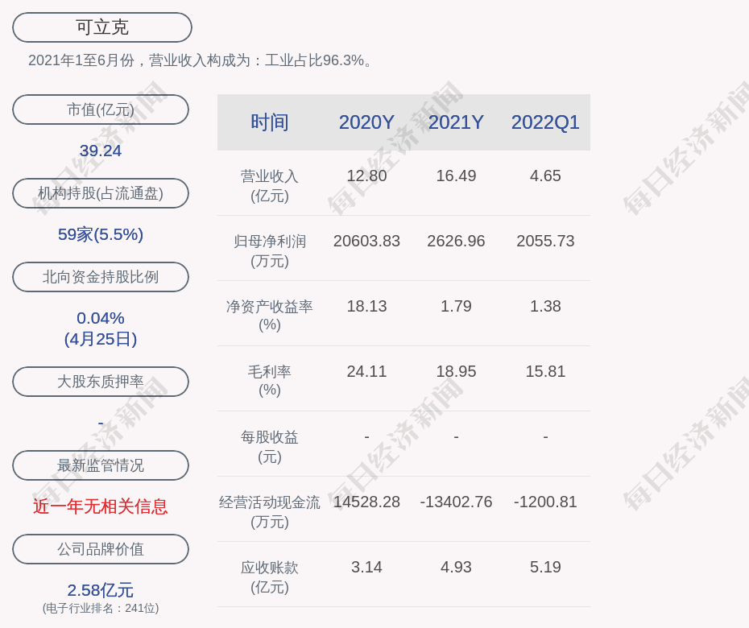Click revenue value 4.65
Image resolution: width=749 pixels, height=628 pixels.
[x=545, y=176]
